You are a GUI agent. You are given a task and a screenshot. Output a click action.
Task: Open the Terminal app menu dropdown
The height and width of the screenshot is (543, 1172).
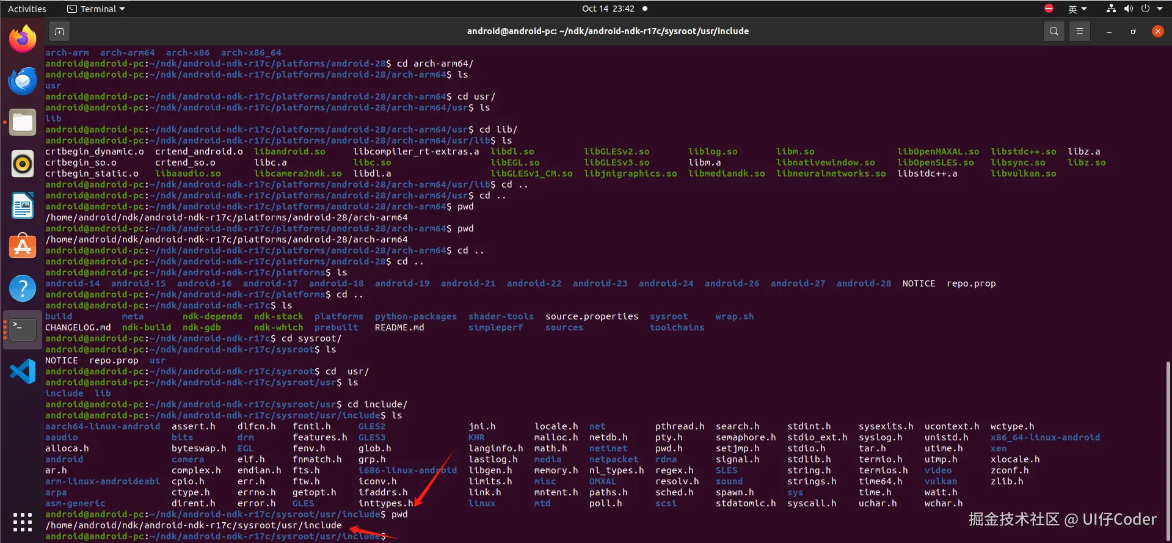(x=96, y=9)
